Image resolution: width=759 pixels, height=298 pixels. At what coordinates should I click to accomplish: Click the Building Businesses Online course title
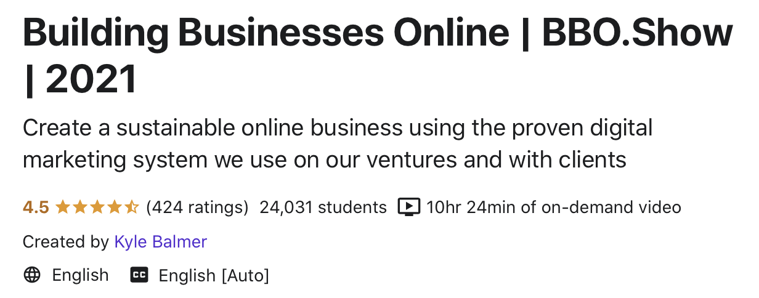pyautogui.click(x=266, y=34)
